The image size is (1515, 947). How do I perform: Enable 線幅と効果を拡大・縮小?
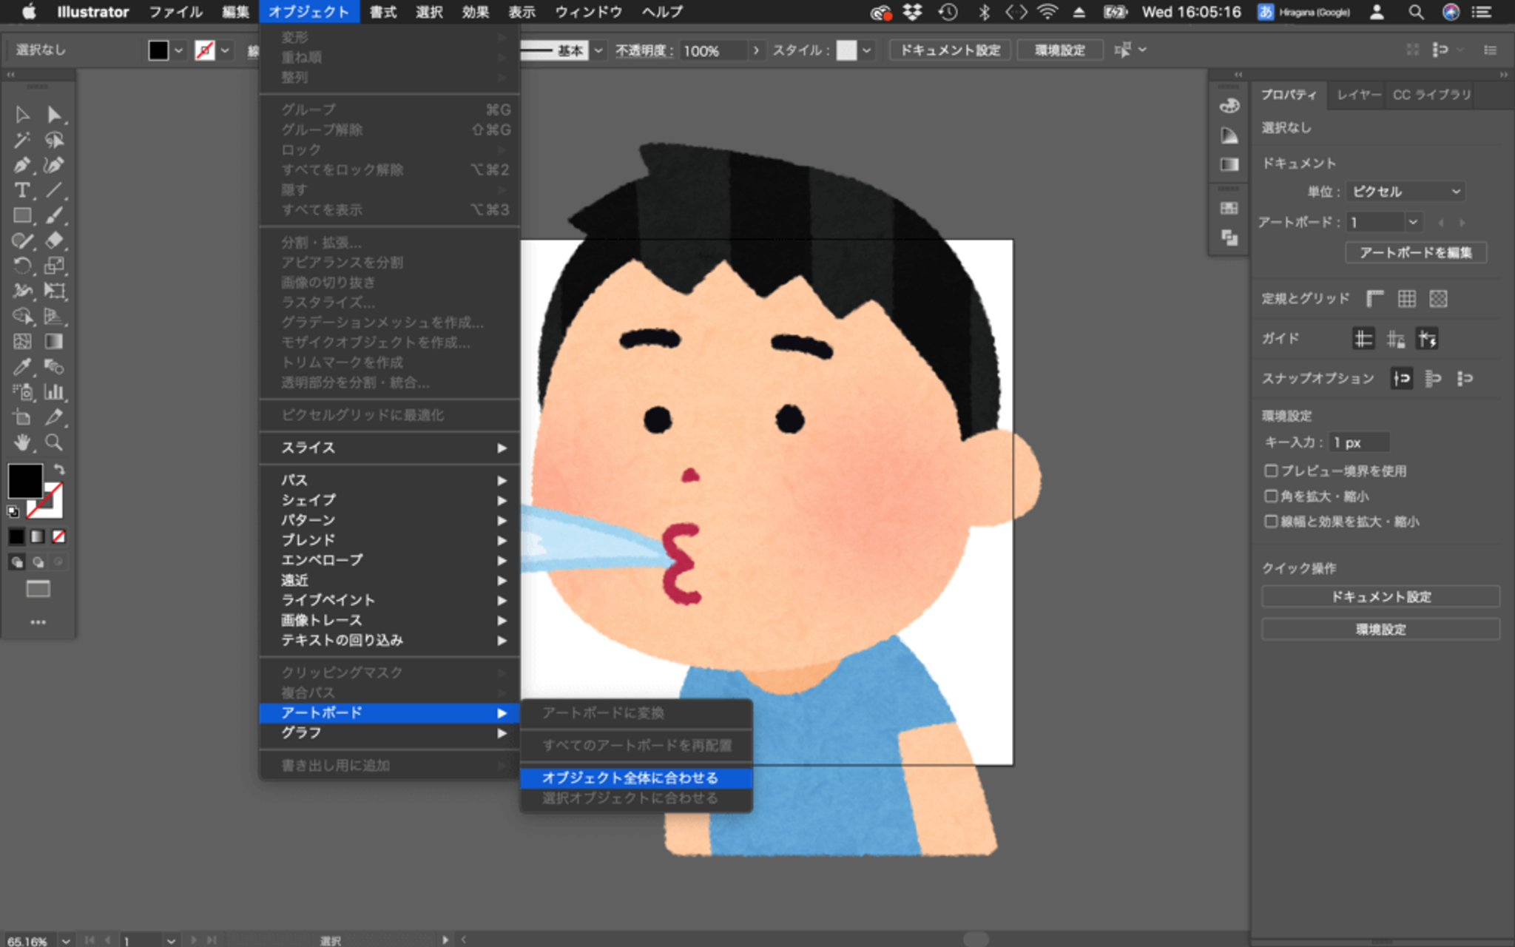coord(1272,522)
